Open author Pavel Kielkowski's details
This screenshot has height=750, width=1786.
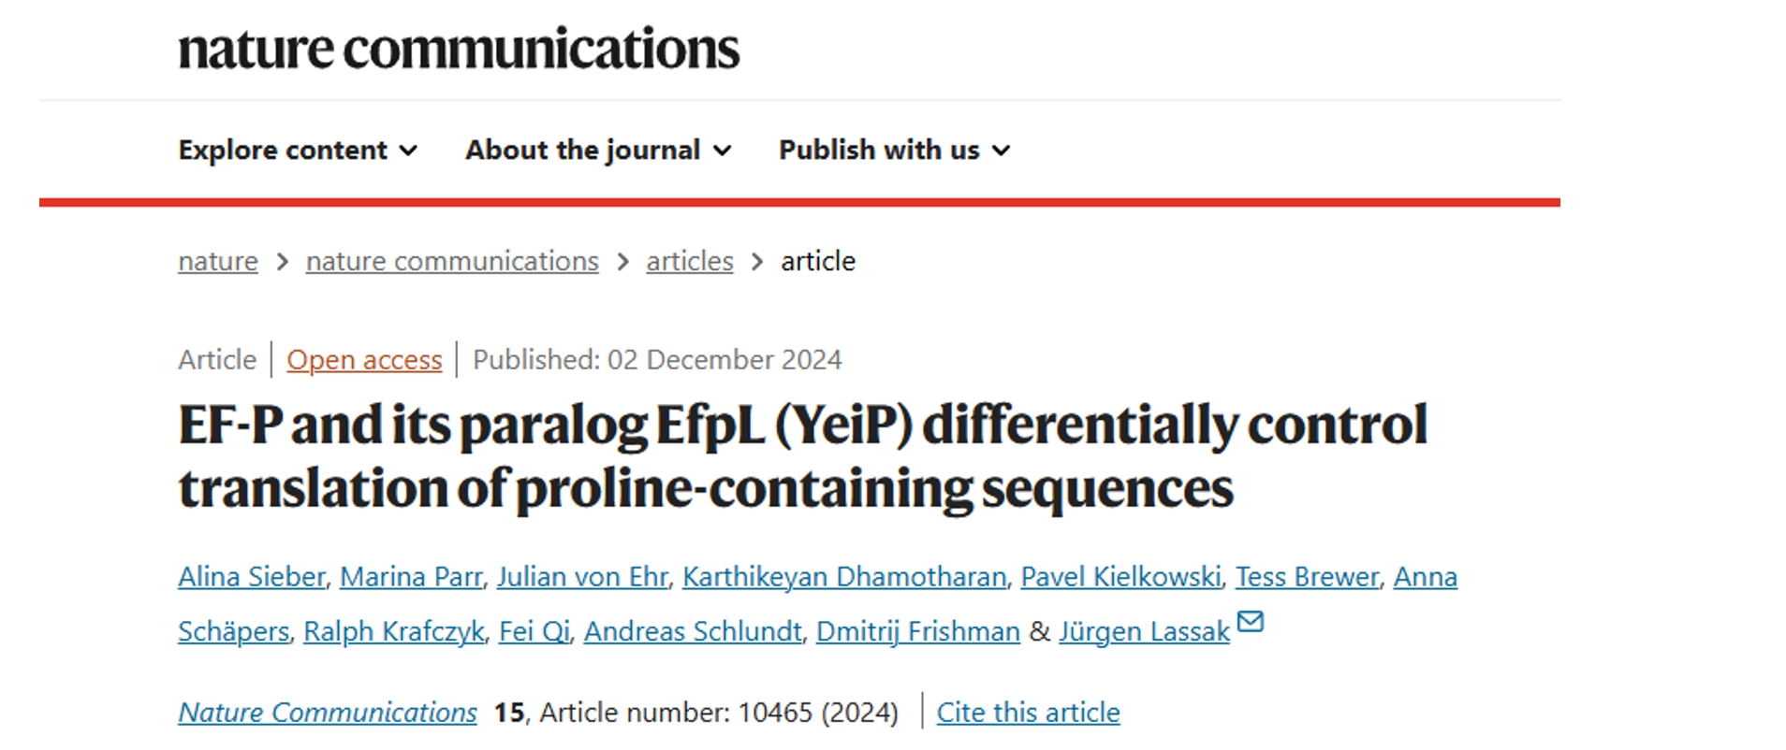[1120, 577]
